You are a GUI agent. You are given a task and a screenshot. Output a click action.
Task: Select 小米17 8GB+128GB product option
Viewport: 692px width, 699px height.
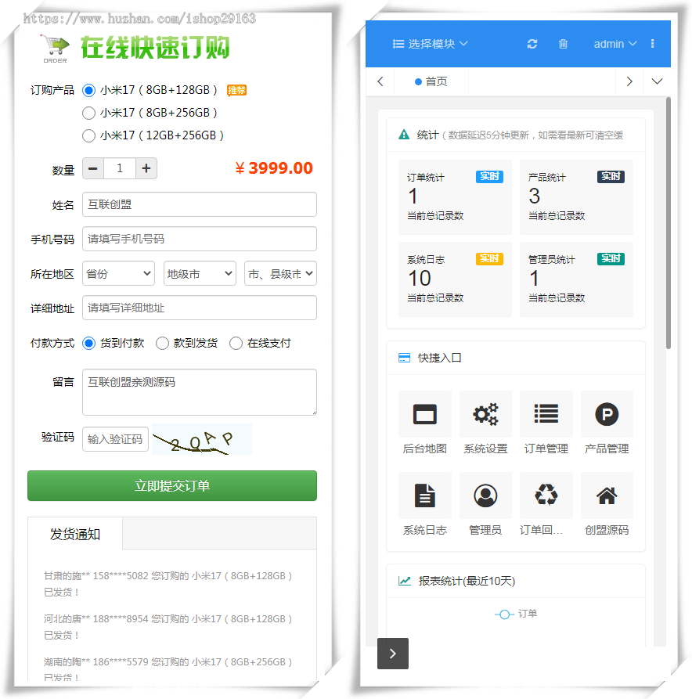click(x=88, y=91)
